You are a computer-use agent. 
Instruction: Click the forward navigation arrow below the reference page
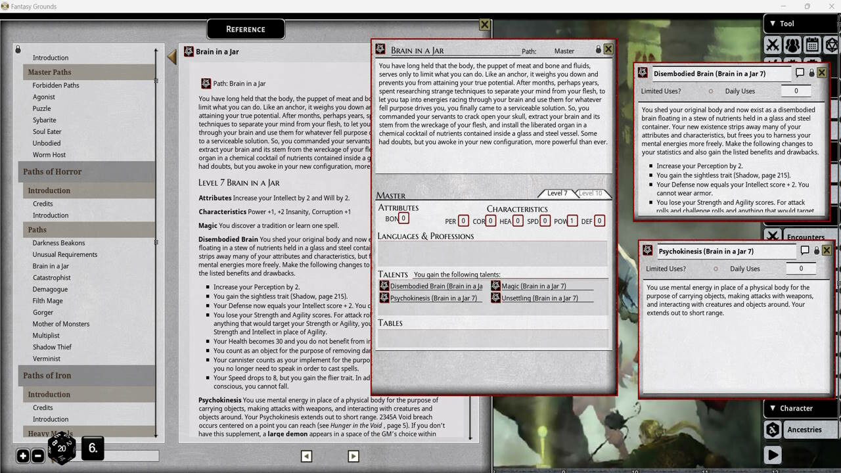point(353,455)
